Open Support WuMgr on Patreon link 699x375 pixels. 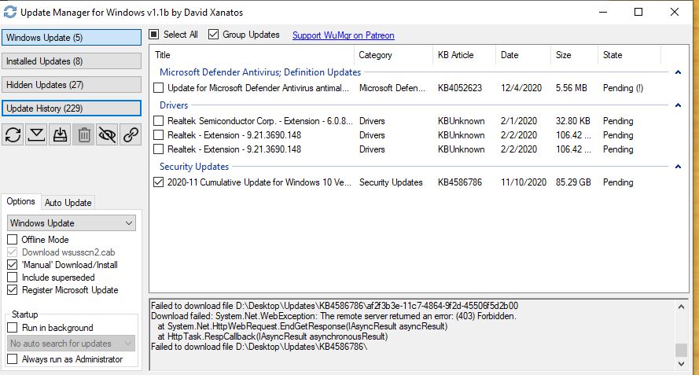click(x=343, y=35)
